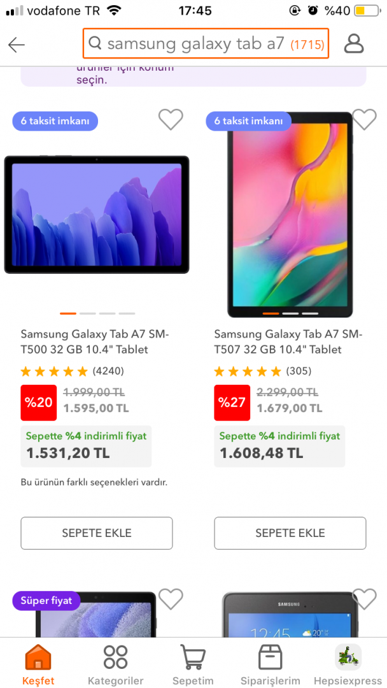Tap the back arrow icon
Image resolution: width=387 pixels, height=688 pixels.
17,44
